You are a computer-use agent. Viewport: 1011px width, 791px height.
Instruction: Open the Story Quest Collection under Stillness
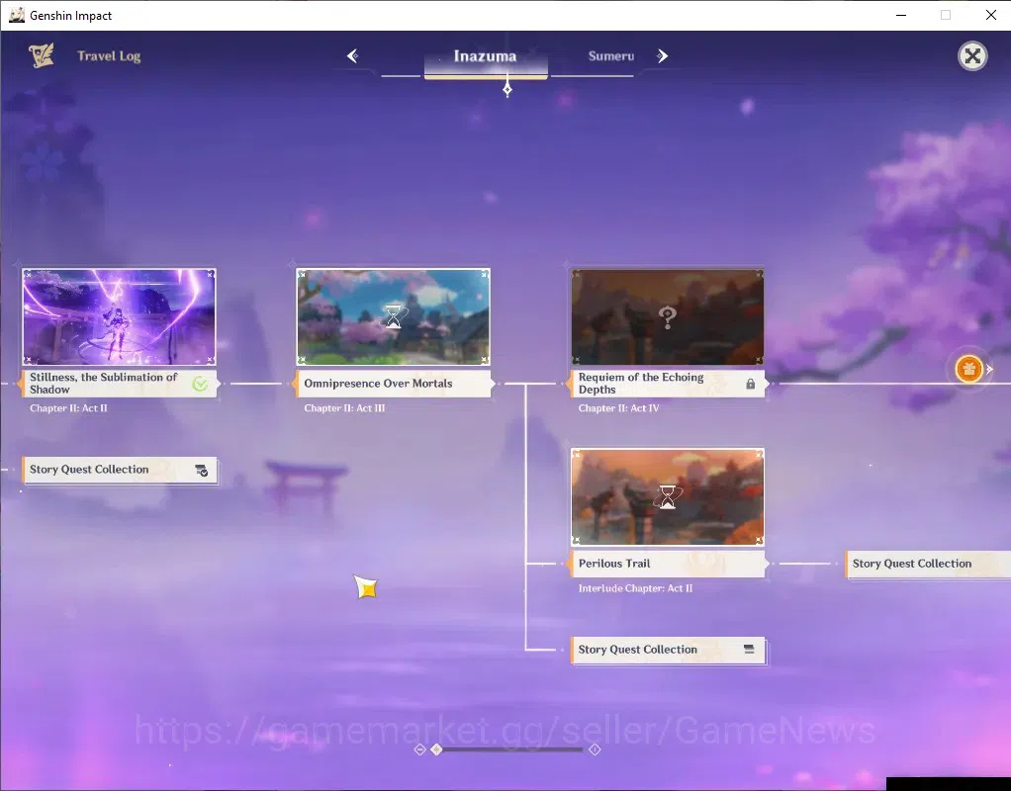120,470
